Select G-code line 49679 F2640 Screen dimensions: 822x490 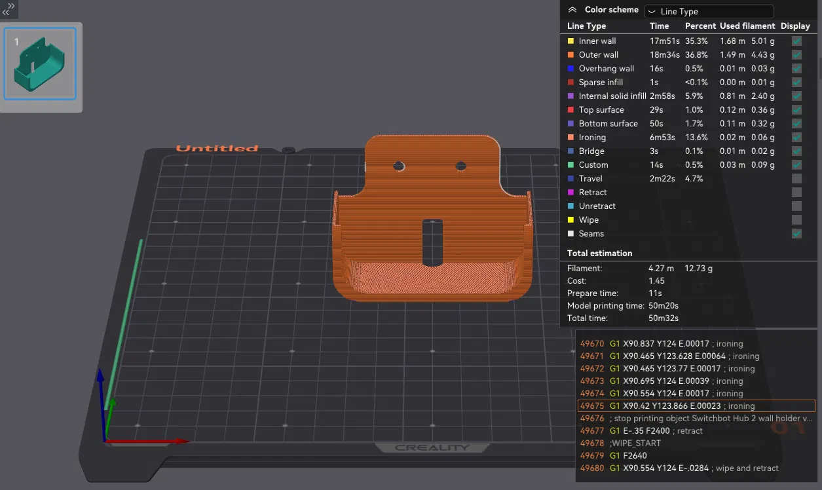[697, 455]
